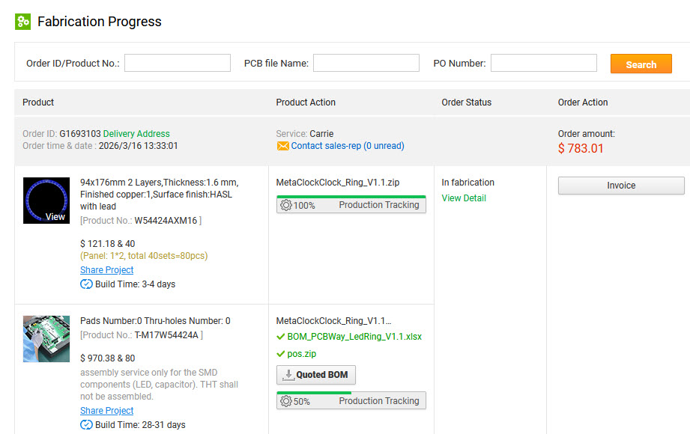Open BOM_PCBWay_LedRing_V1.1.xlsx file link
The height and width of the screenshot is (434, 690).
(354, 337)
